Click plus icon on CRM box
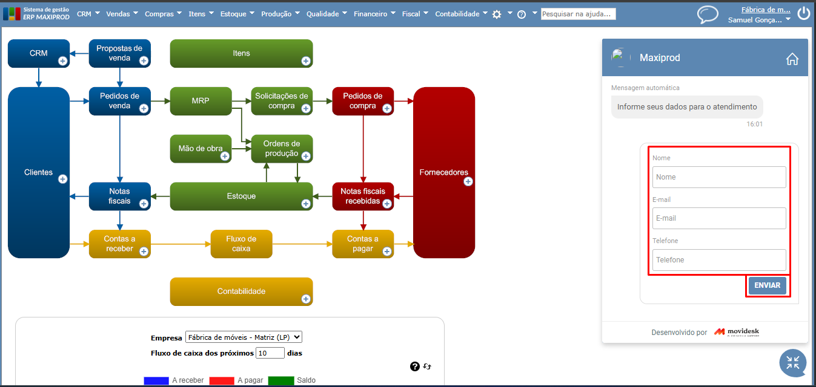 [62, 60]
